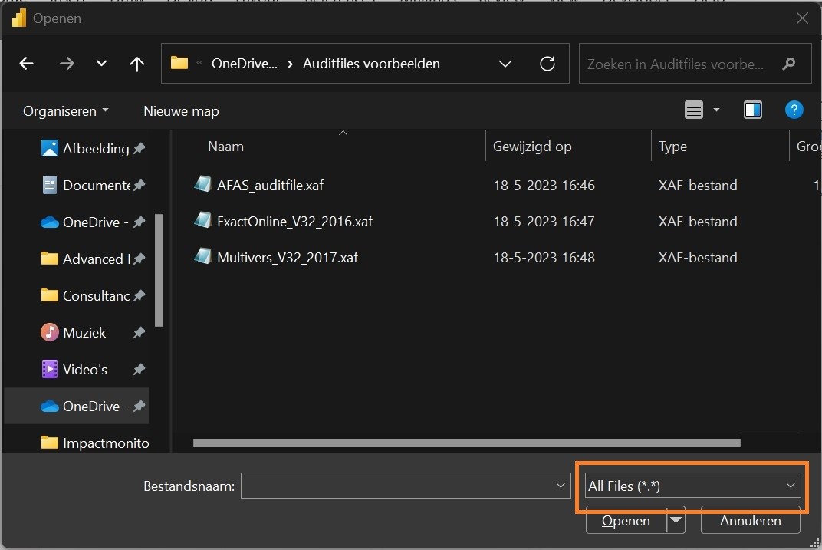Expand the Openen button split arrow
Viewport: 822px width, 550px height.
(676, 521)
